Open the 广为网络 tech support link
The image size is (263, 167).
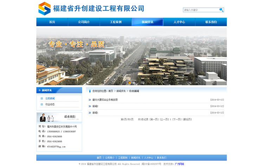(x=179, y=164)
